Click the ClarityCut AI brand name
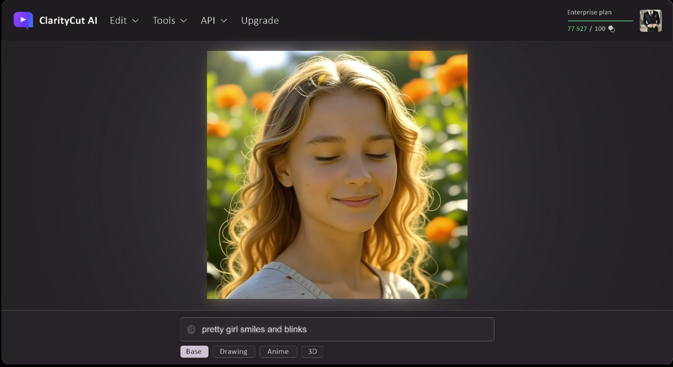Viewport: 673px width, 367px height. [x=68, y=20]
